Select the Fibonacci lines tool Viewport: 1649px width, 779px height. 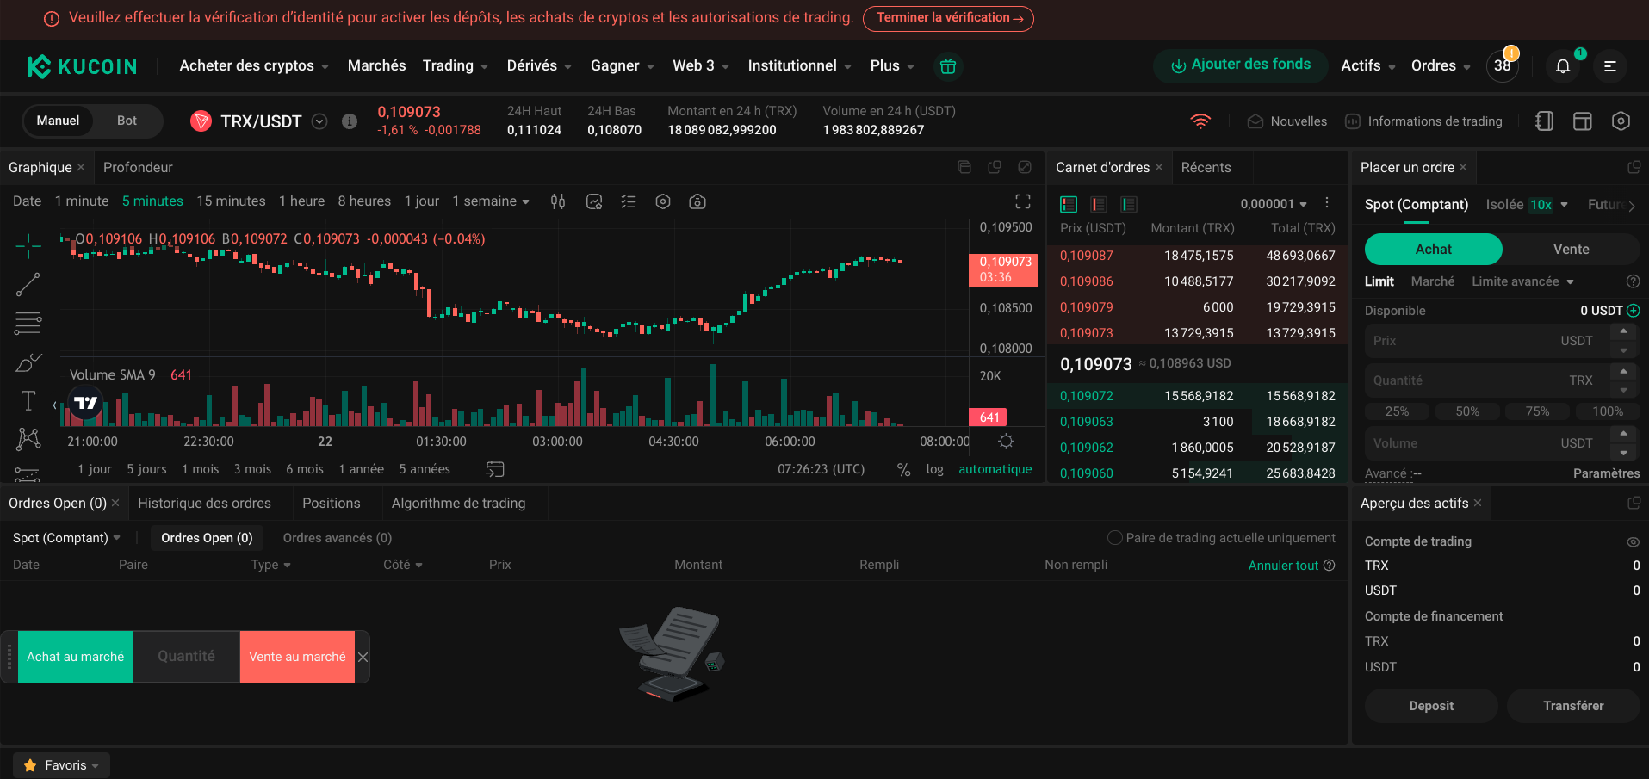pos(28,324)
